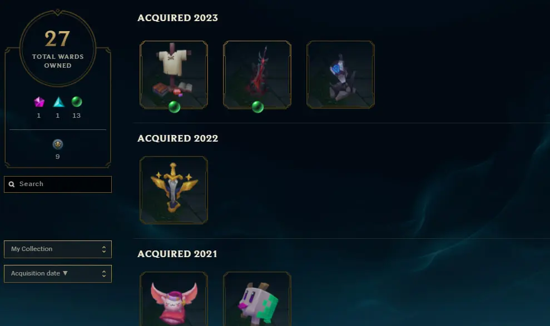The width and height of the screenshot is (550, 326).
Task: Open the pink winged poro ward
Action: click(x=174, y=299)
